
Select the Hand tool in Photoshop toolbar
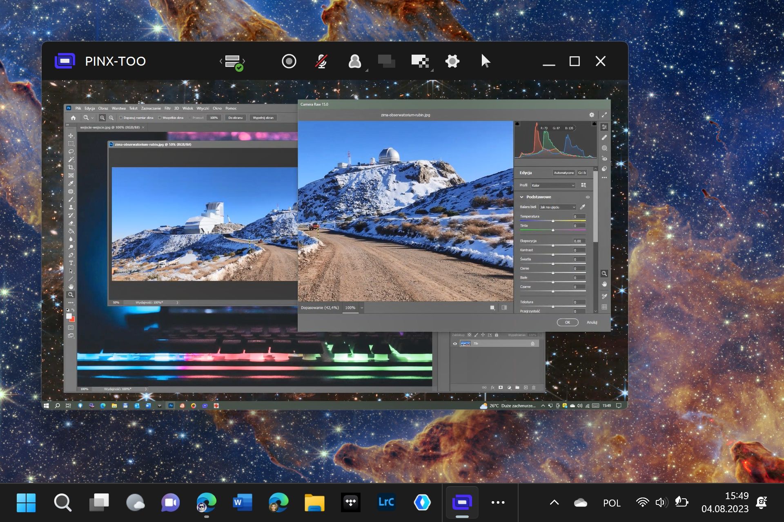[71, 287]
